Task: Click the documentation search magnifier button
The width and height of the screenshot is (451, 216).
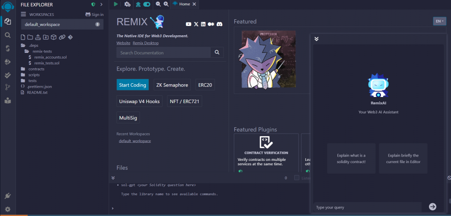Action: tap(217, 52)
